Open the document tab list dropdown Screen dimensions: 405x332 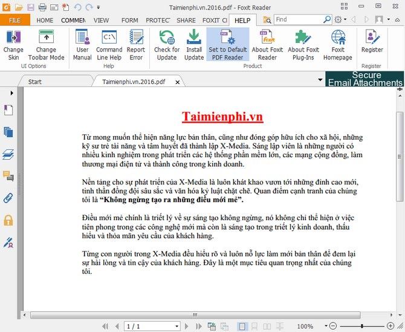click(320, 80)
